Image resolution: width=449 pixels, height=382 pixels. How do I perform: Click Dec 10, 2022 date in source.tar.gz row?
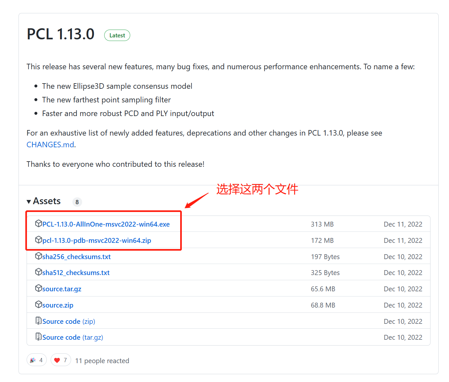click(403, 289)
